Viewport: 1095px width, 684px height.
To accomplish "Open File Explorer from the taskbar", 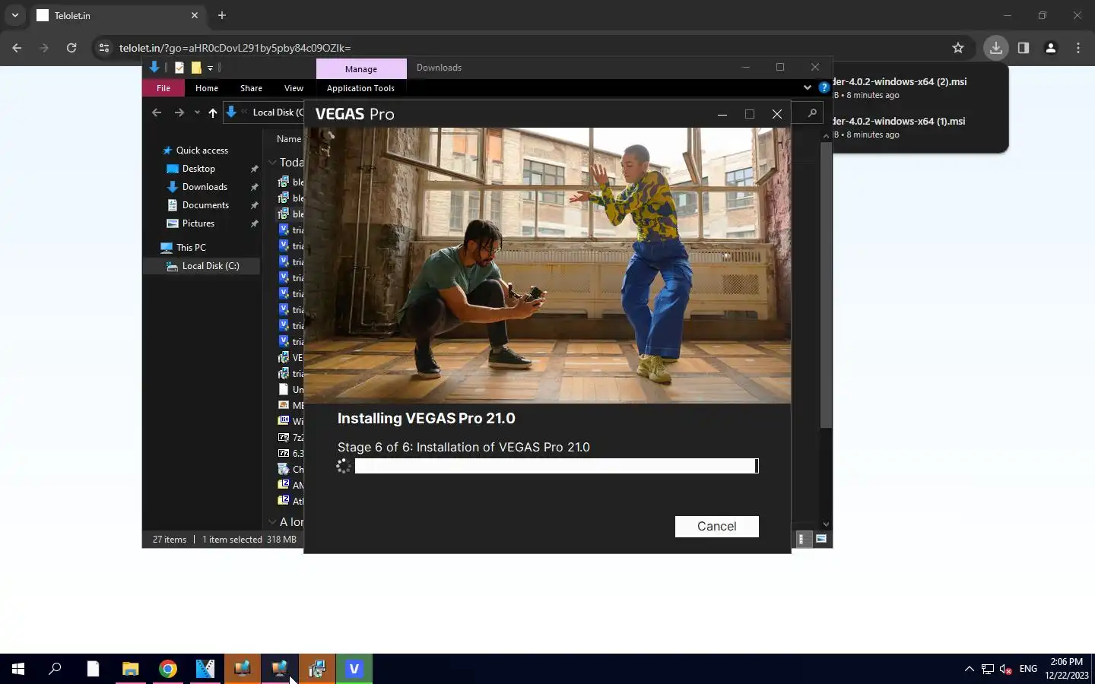I will point(130,669).
